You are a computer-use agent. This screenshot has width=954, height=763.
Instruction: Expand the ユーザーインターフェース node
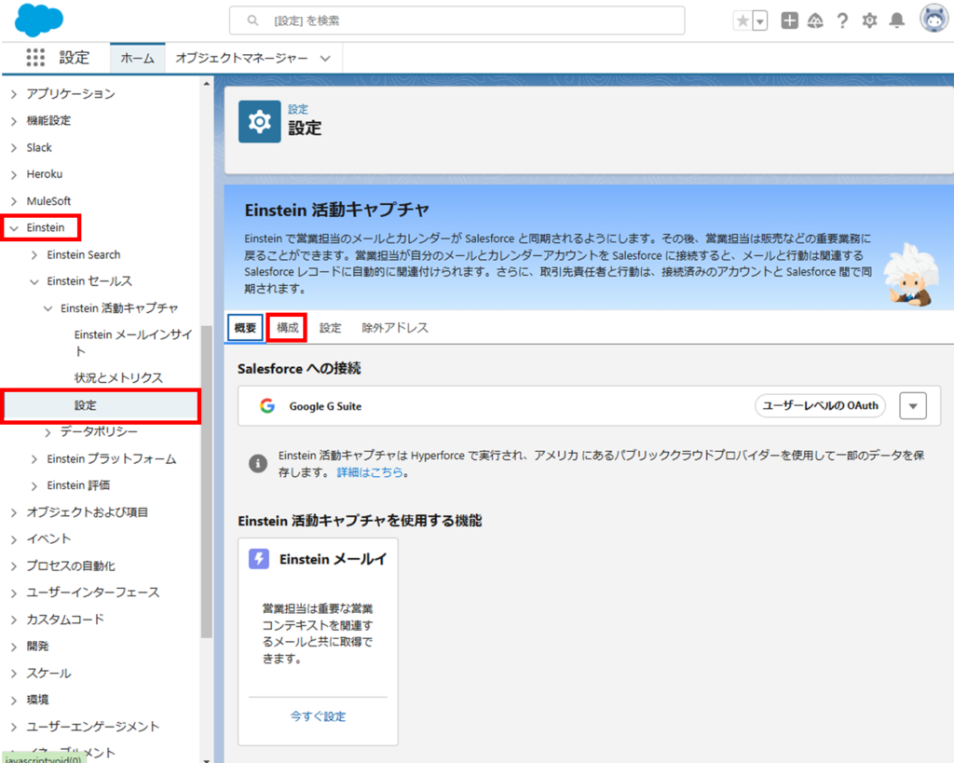coord(13,593)
